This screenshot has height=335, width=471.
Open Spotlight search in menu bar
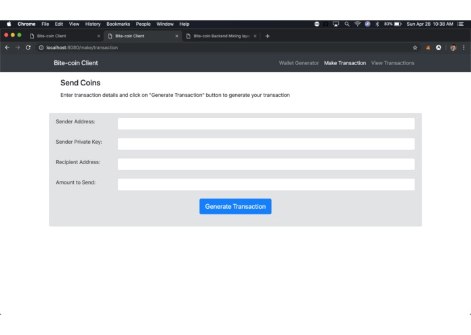click(x=347, y=24)
